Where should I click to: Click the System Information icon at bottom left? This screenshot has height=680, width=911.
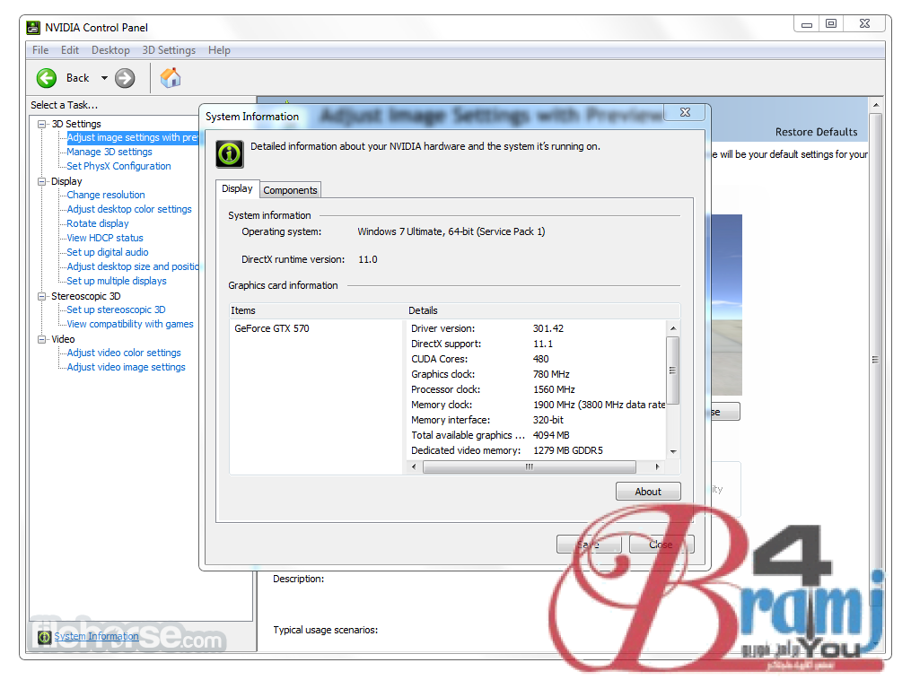click(44, 637)
